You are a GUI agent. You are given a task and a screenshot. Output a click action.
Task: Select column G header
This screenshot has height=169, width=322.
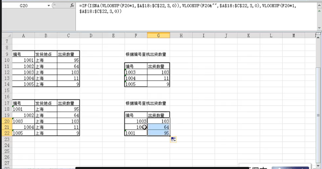158,36
